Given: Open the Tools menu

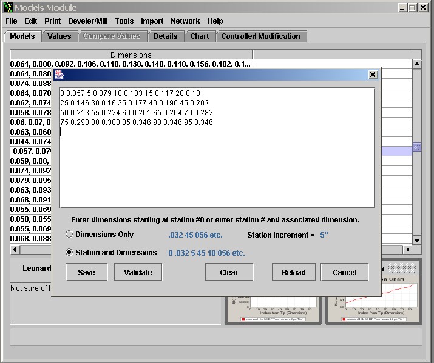Looking at the screenshot, I should point(124,21).
